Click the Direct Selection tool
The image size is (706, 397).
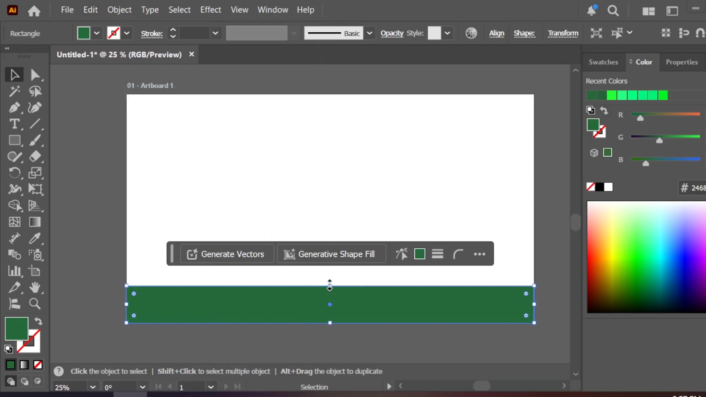click(x=35, y=75)
